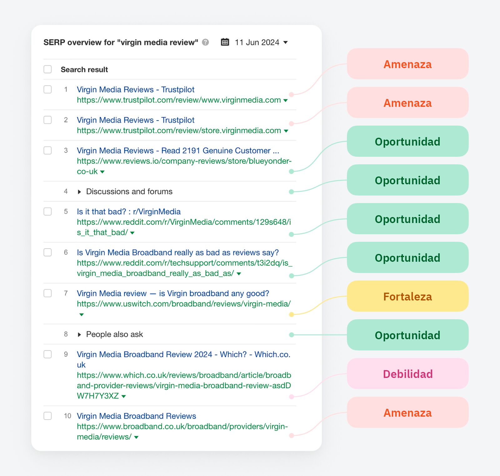The image size is (500, 476).
Task: Open the Virgin Media Reviews - Trustpilot link
Action: [x=136, y=90]
